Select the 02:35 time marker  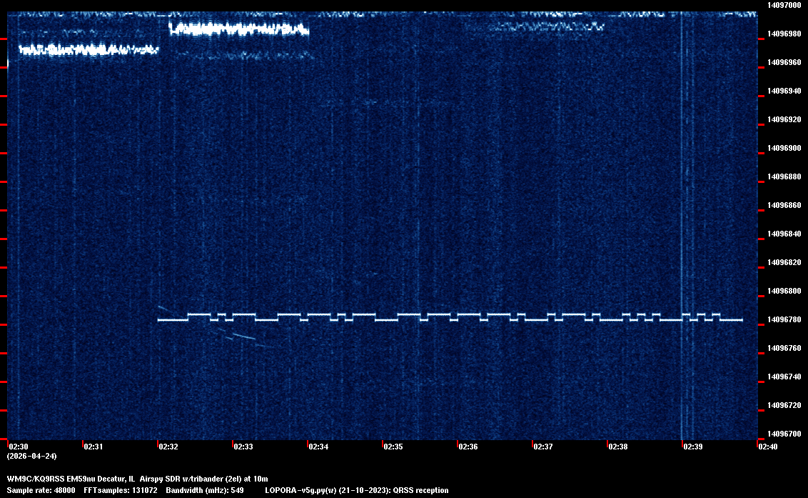pyautogui.click(x=393, y=447)
